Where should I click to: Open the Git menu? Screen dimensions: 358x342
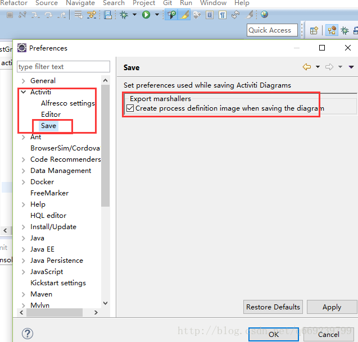point(167,3)
